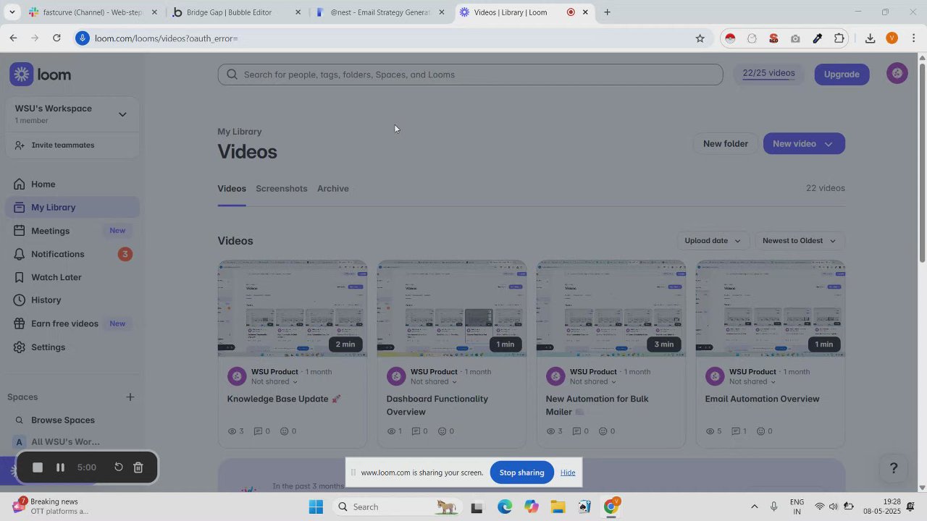Select the Videos tab
The width and height of the screenshot is (927, 521).
click(232, 189)
